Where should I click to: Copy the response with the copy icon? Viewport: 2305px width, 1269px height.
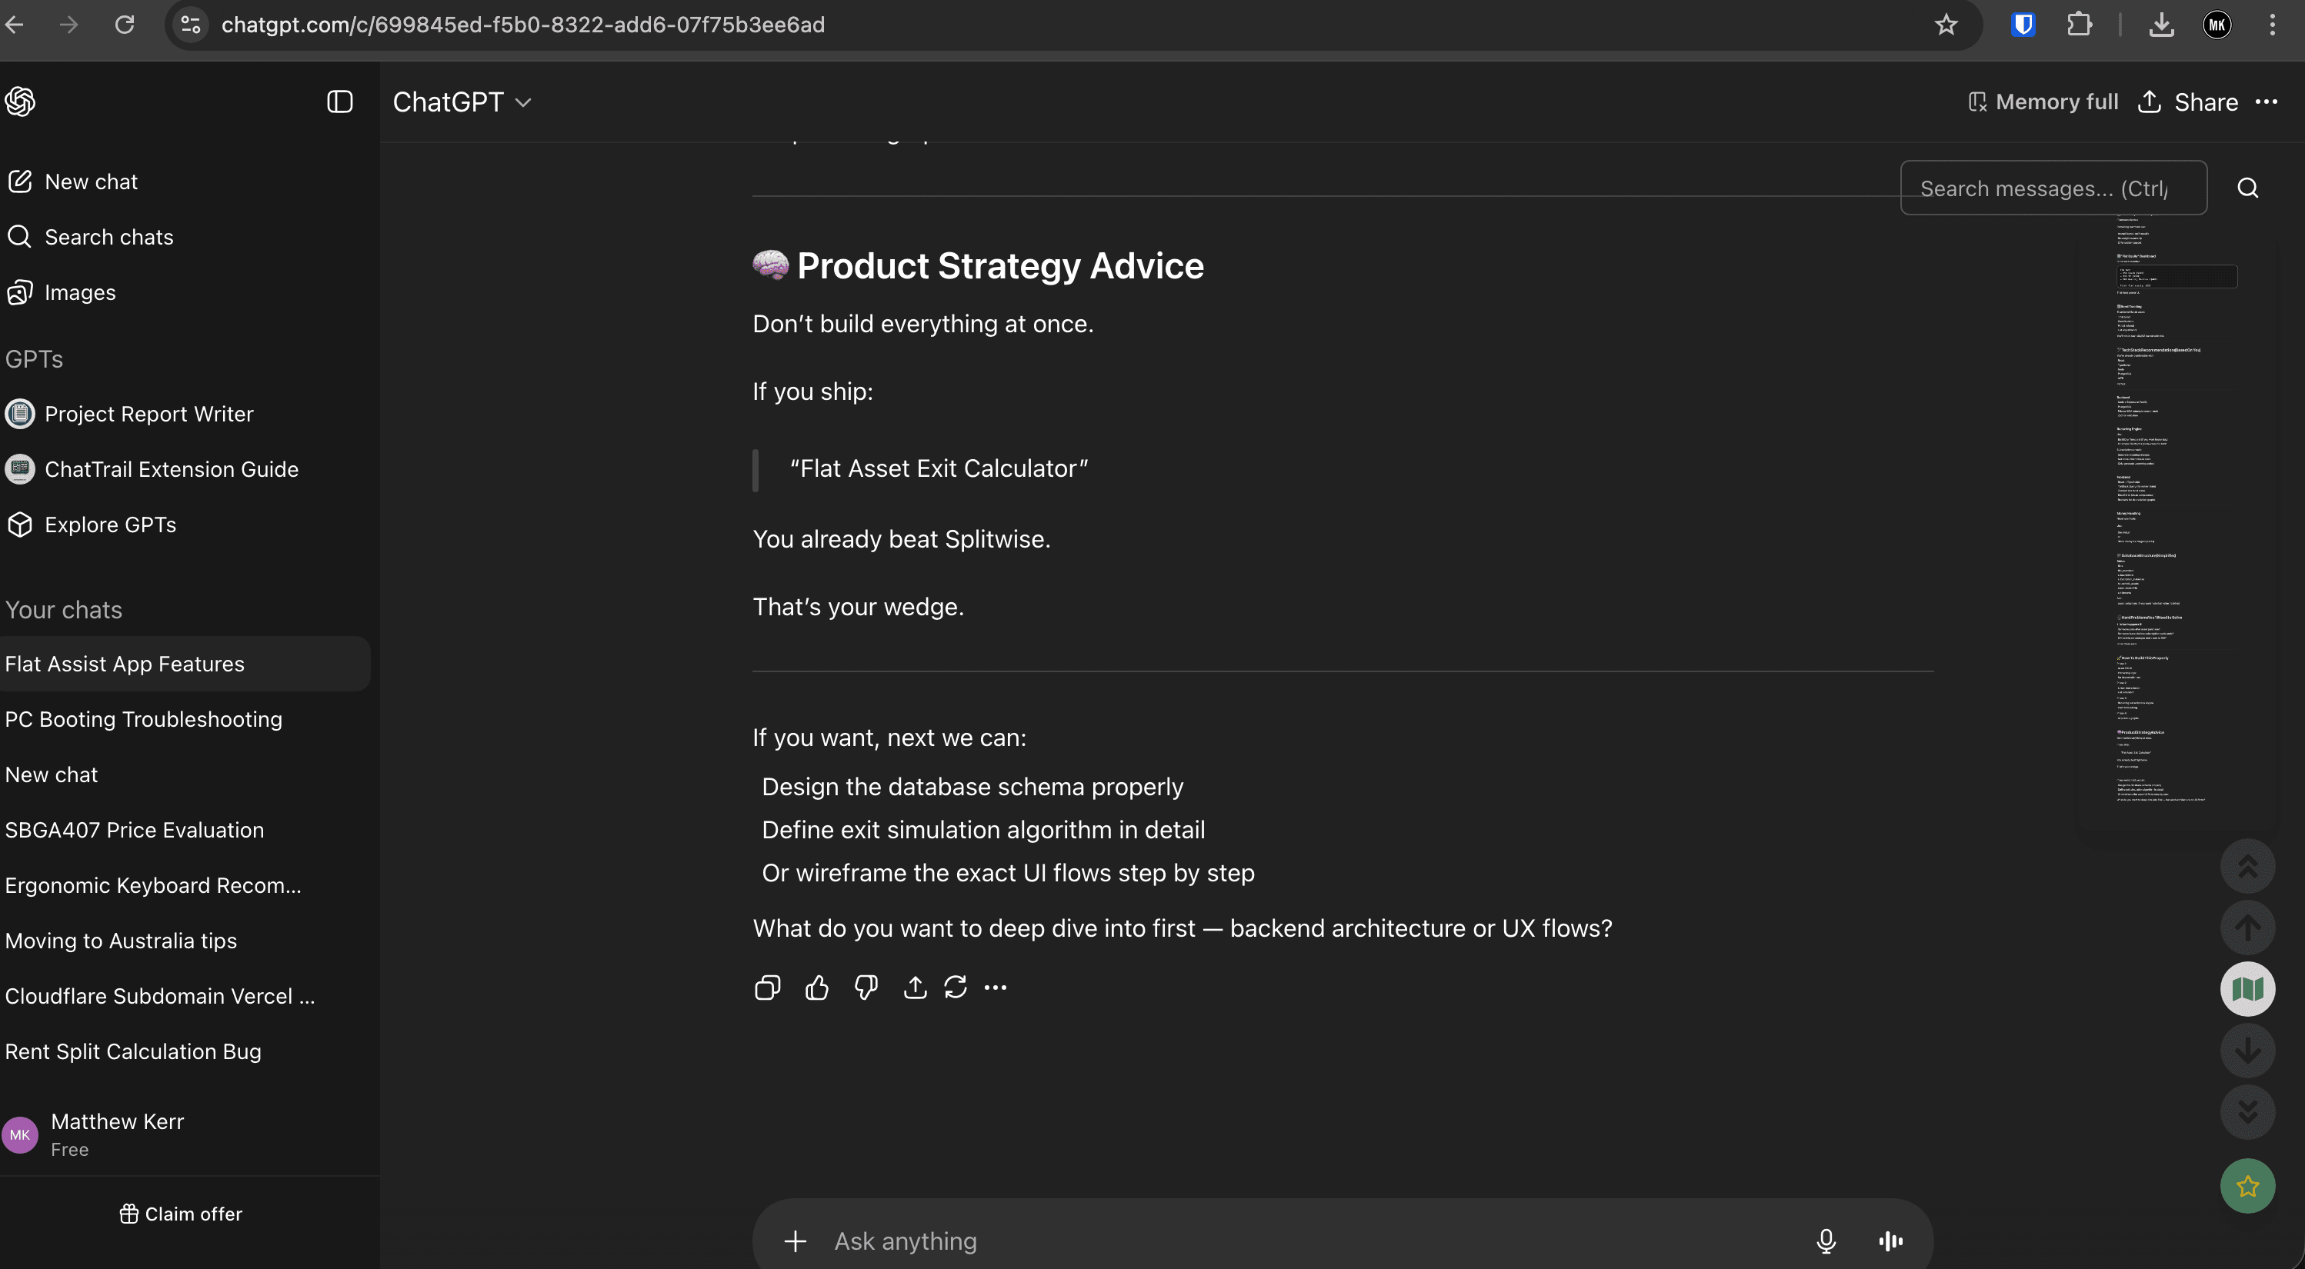click(767, 988)
